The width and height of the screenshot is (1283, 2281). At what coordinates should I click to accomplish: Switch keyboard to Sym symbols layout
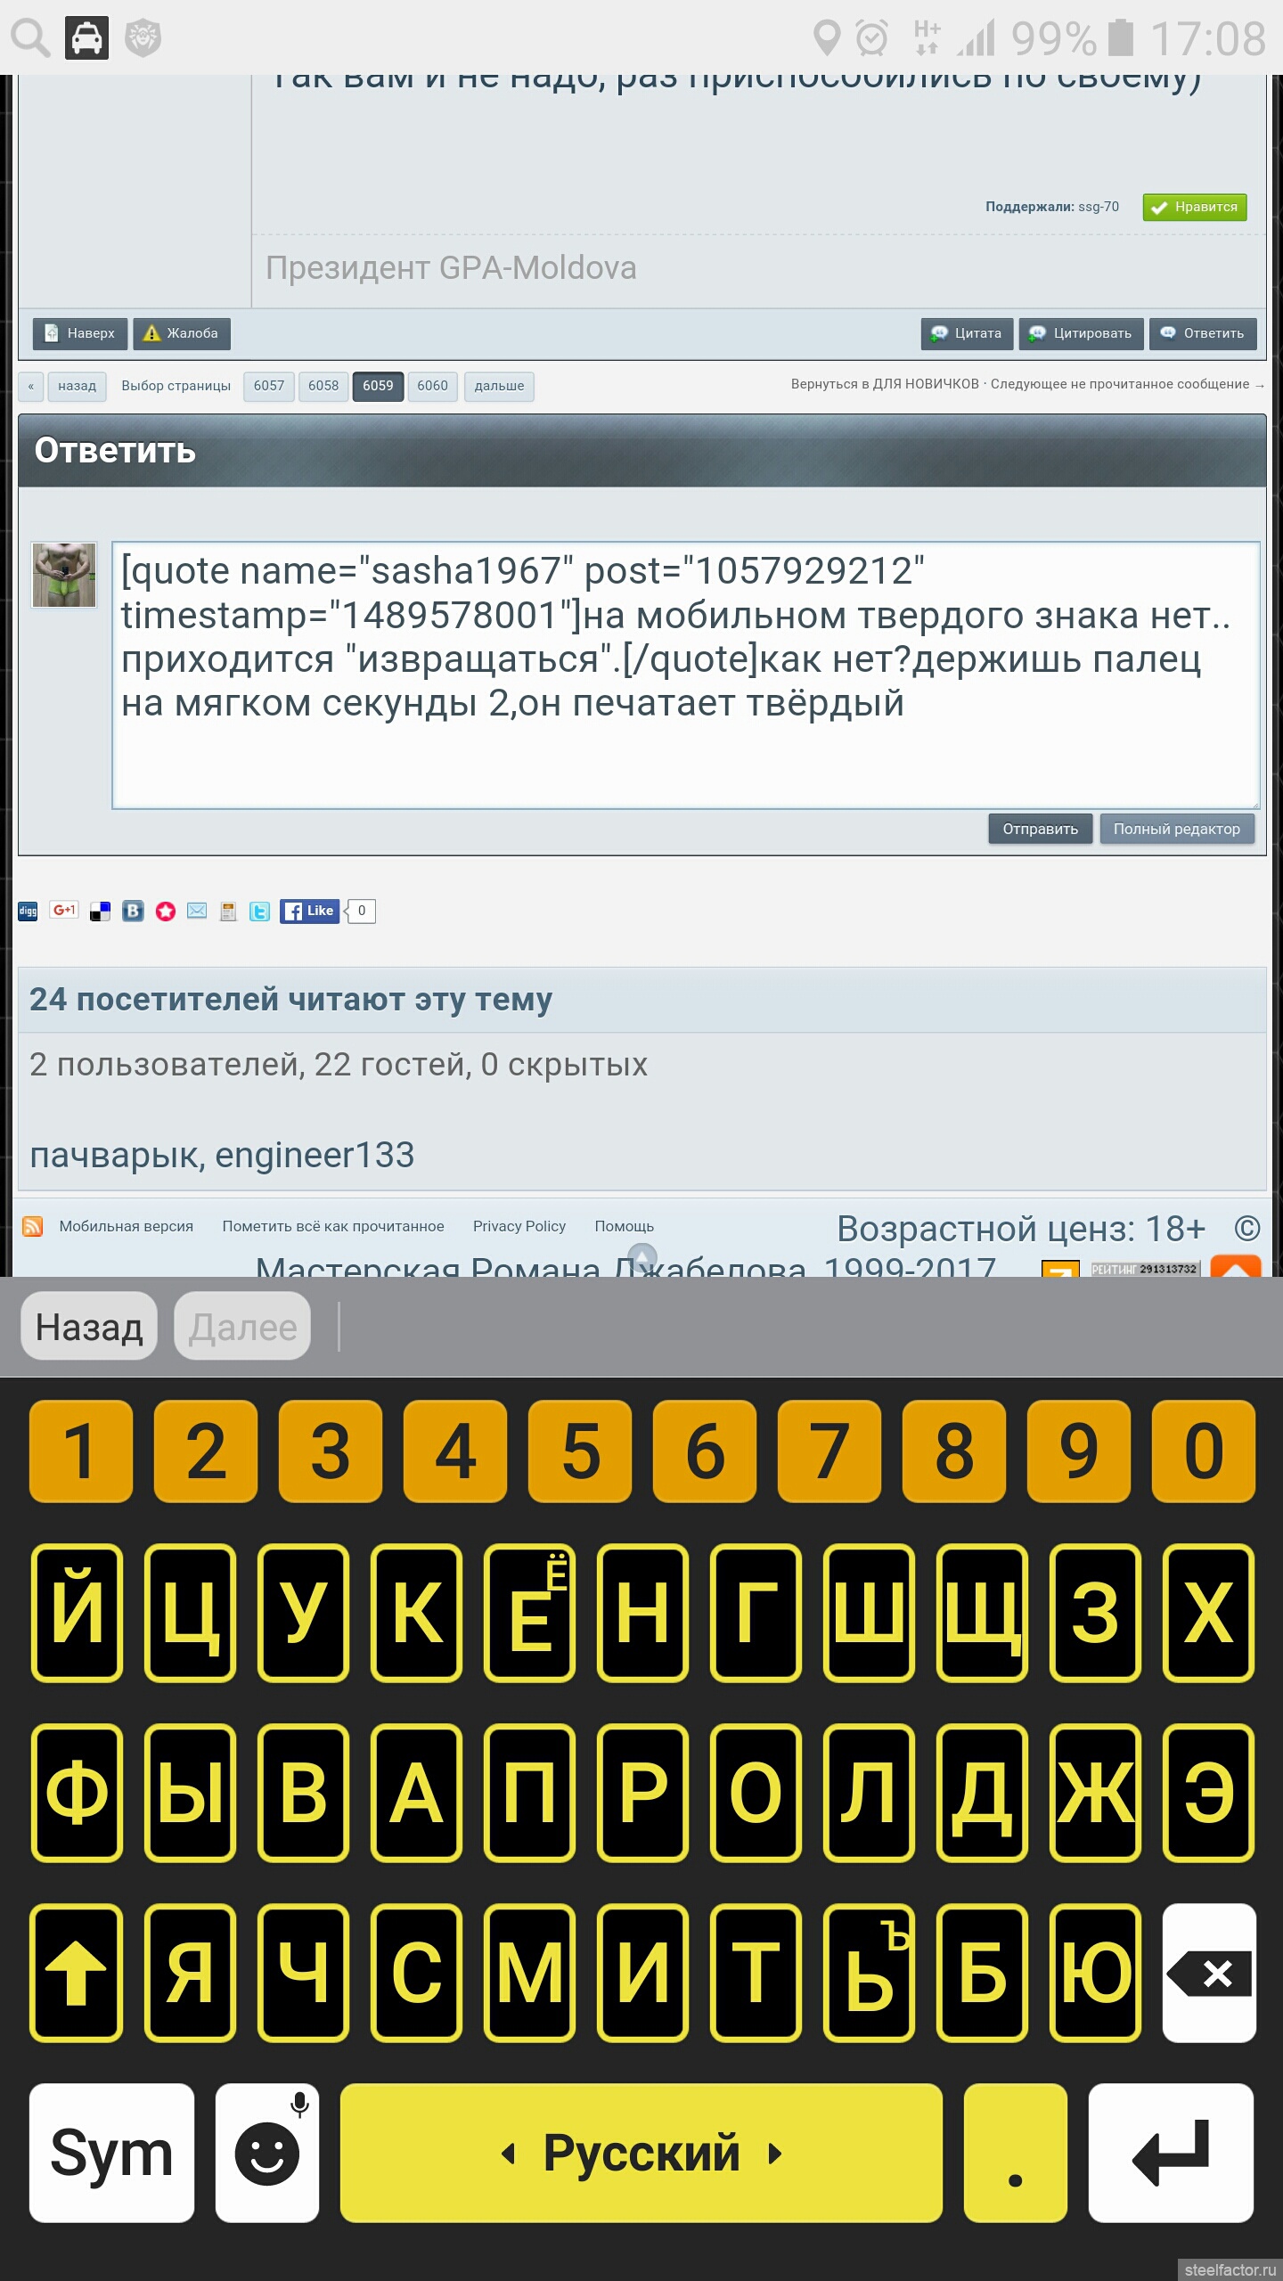tap(111, 2153)
